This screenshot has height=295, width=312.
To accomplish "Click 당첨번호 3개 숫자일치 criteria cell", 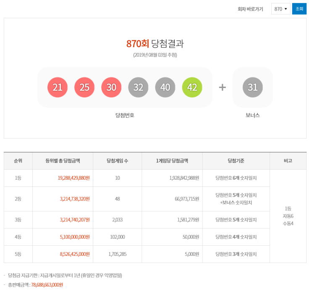I will [x=236, y=254].
